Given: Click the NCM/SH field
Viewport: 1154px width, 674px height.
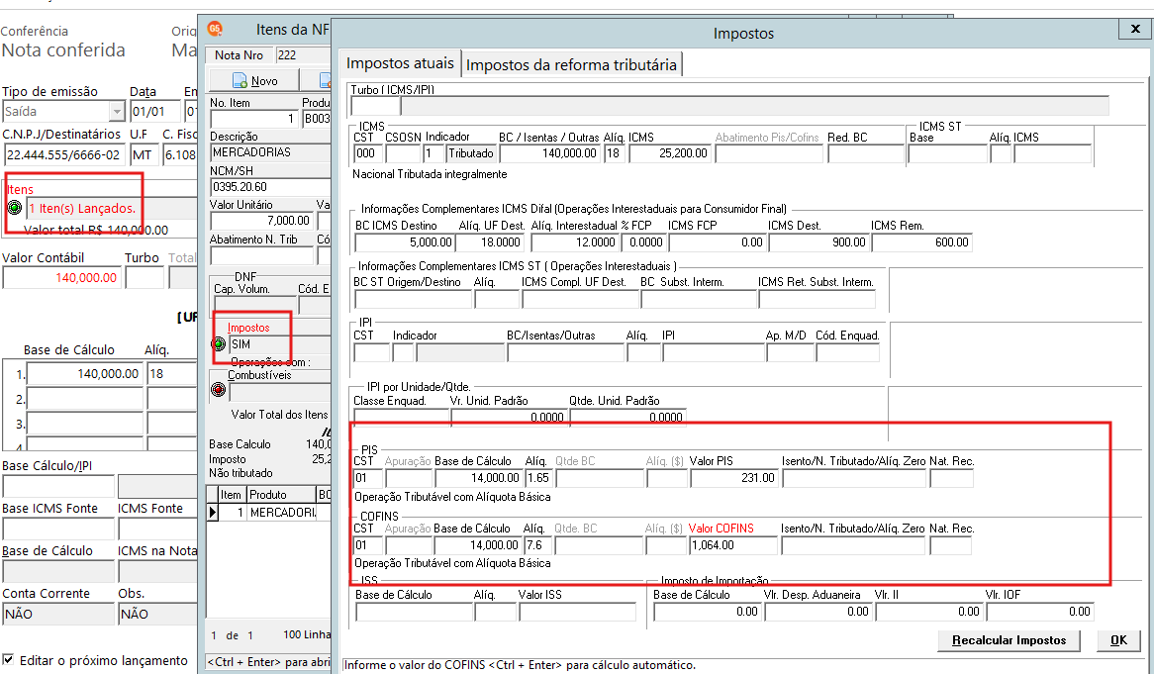Looking at the screenshot, I should point(270,187).
